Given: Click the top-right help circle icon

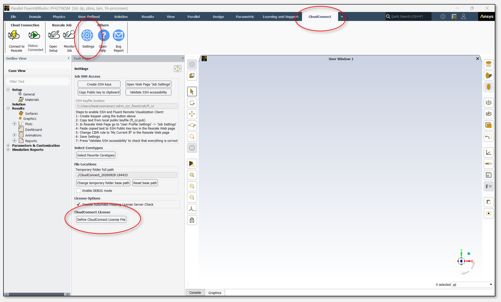Looking at the screenshot, I should point(443,17).
